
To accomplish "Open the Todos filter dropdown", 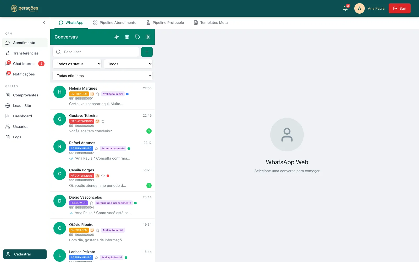I will (128, 64).
